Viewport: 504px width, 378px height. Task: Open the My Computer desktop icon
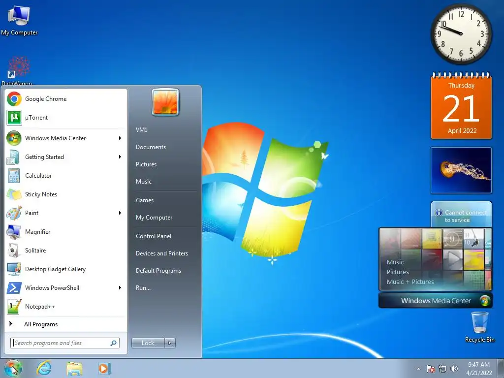[x=19, y=20]
